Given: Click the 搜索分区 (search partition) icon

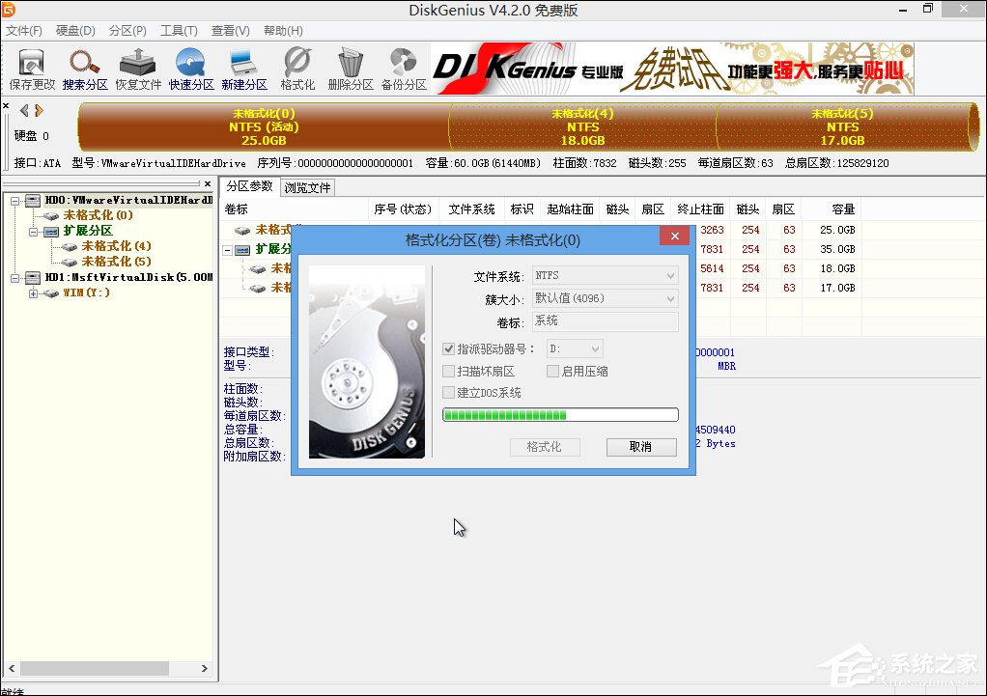Looking at the screenshot, I should tap(85, 67).
